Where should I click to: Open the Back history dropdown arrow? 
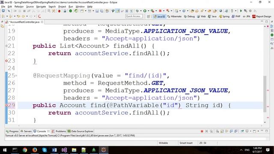point(27,16)
